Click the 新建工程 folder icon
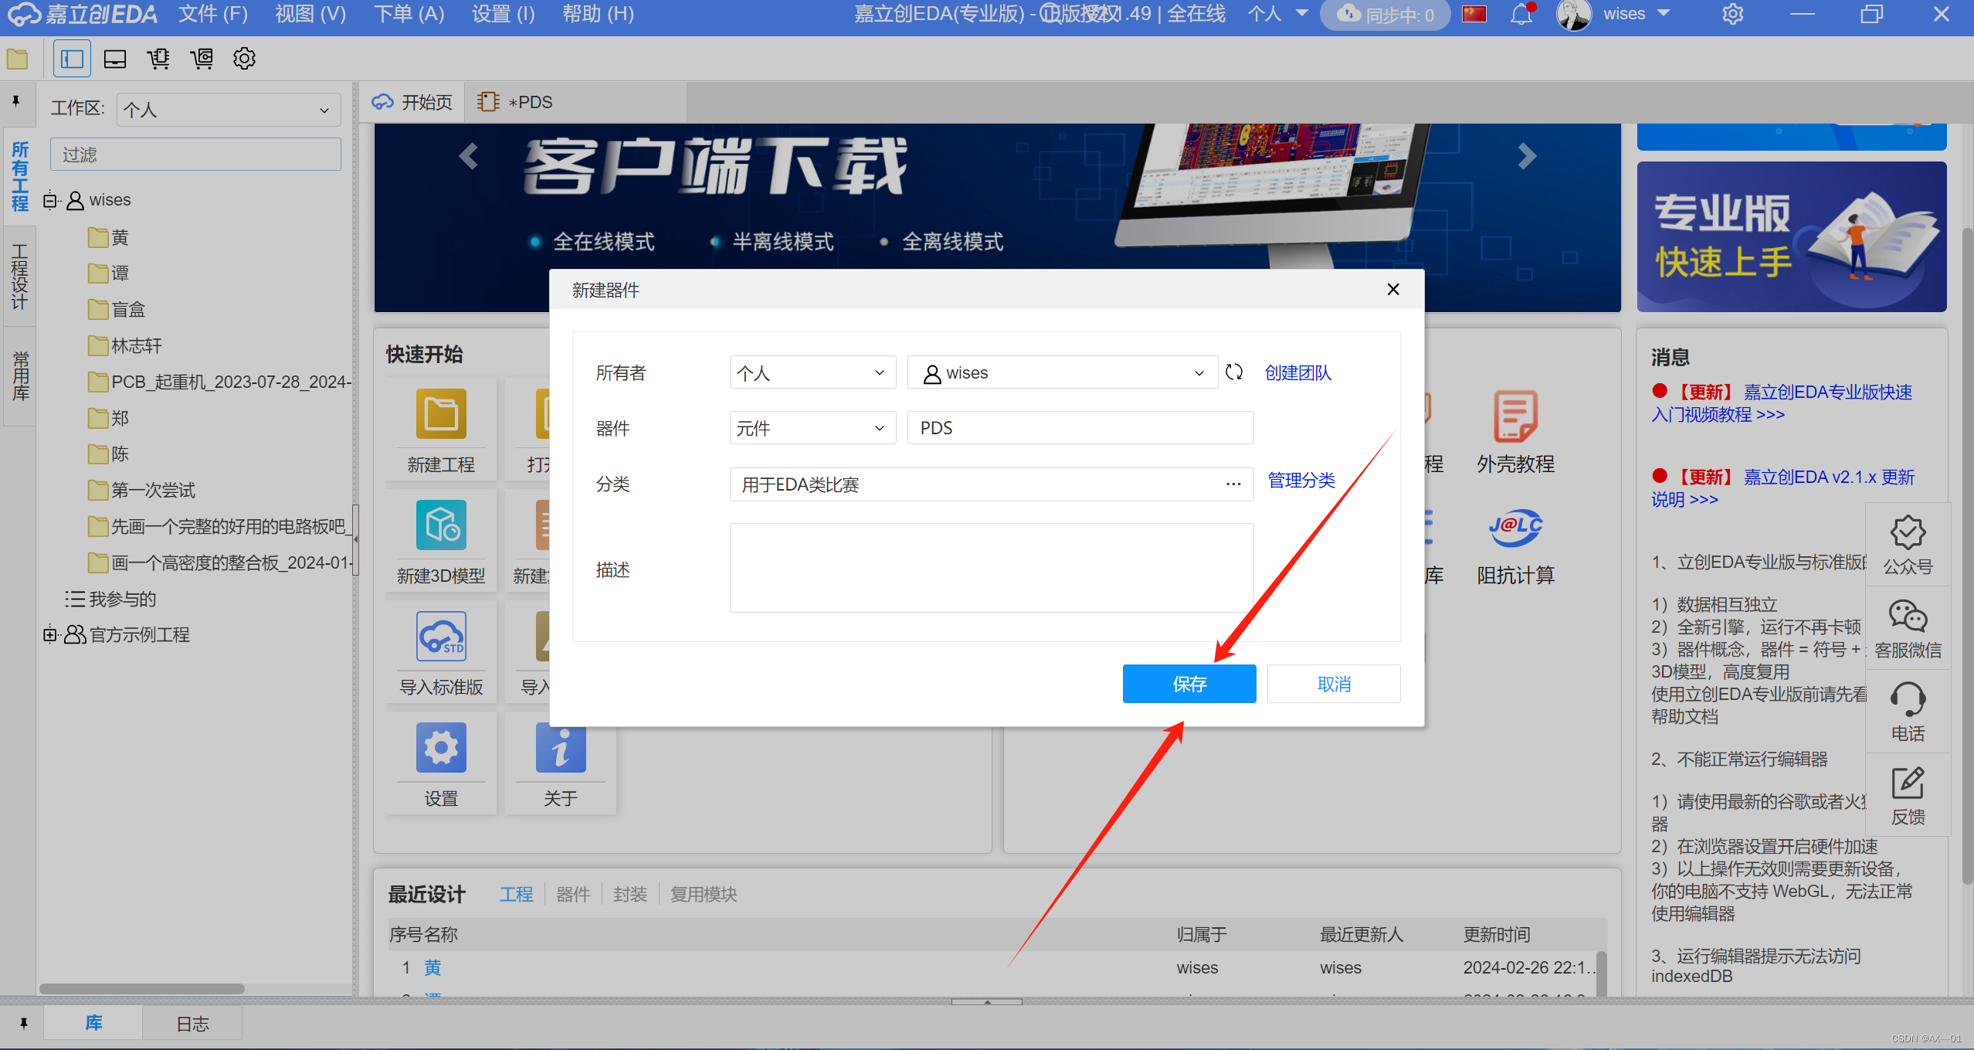Screen dimensions: 1974x1050 pyautogui.click(x=441, y=414)
